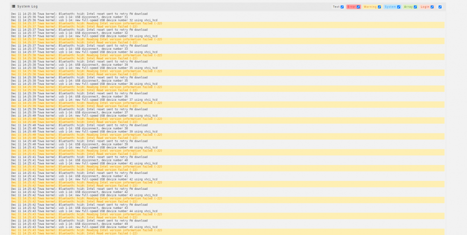Click the new USB device number 36 entry
The width and height of the screenshot is (467, 235).
coord(84,84)
